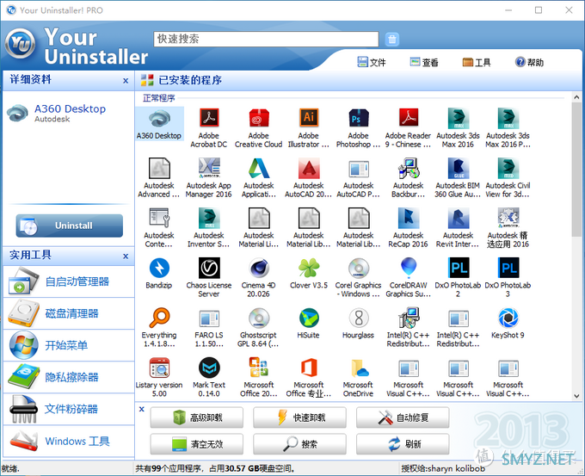The height and width of the screenshot is (476, 585).
Task: Select CorelDRAW Graphics Suite icon
Action: coord(408,268)
